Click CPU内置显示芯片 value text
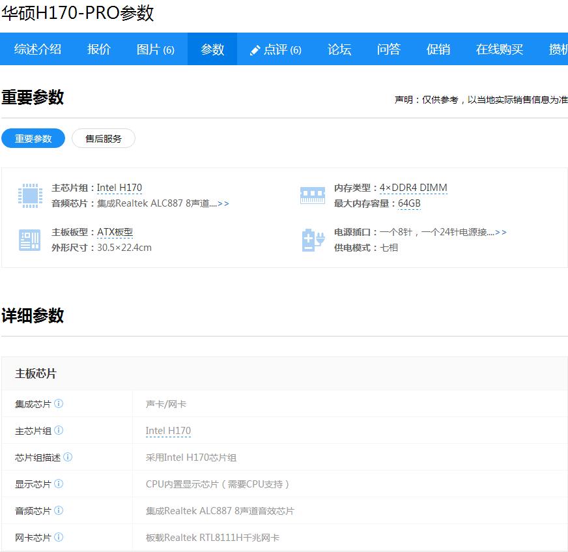 click(x=218, y=484)
